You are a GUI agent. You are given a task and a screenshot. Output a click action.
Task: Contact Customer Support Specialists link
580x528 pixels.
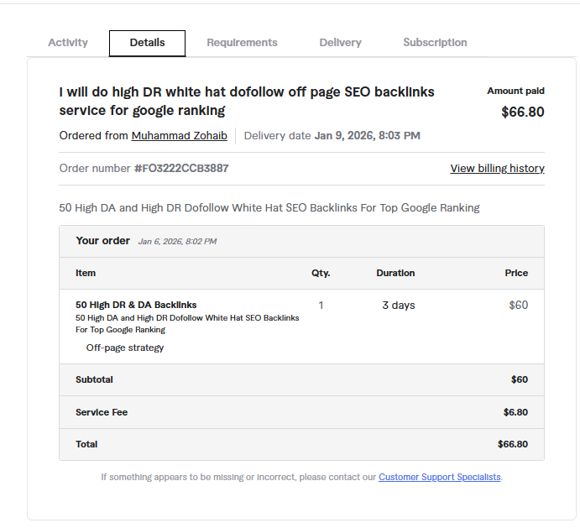440,477
